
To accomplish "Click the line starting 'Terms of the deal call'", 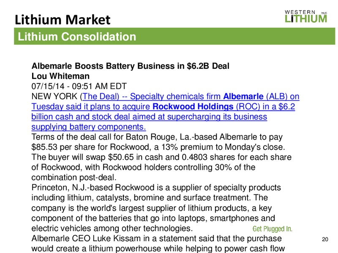I will pos(157,137).
